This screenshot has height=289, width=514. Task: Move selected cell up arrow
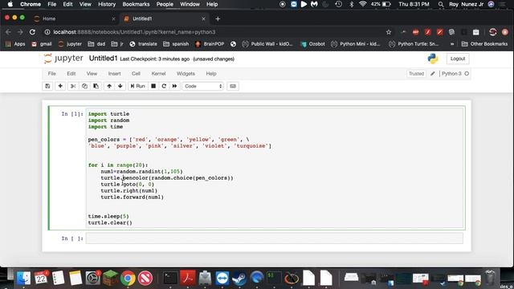click(x=109, y=86)
